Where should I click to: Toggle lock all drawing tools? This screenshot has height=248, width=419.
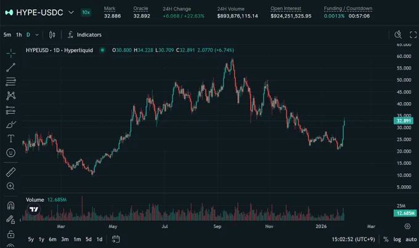coord(10,234)
